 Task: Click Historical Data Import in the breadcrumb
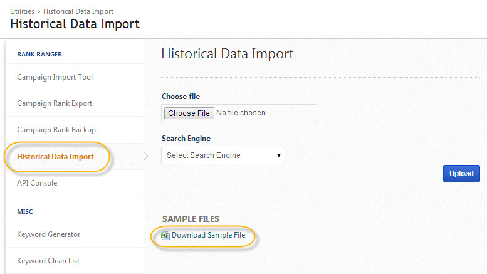78,11
